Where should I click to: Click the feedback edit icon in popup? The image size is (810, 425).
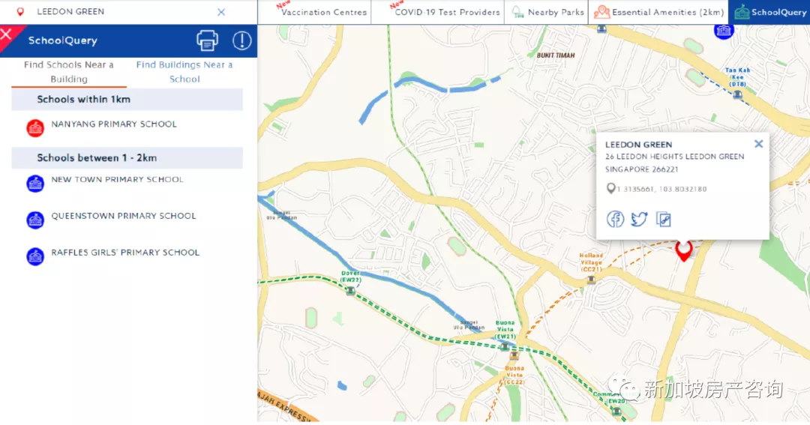[x=663, y=219]
